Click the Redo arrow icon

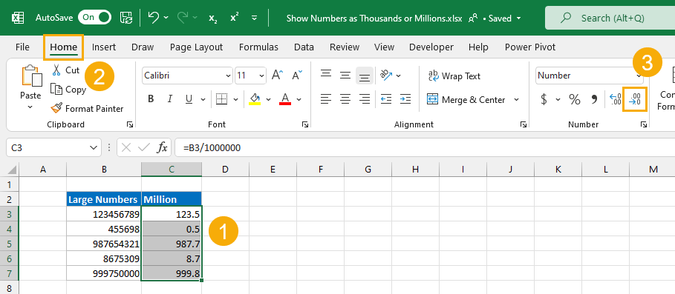tap(183, 18)
